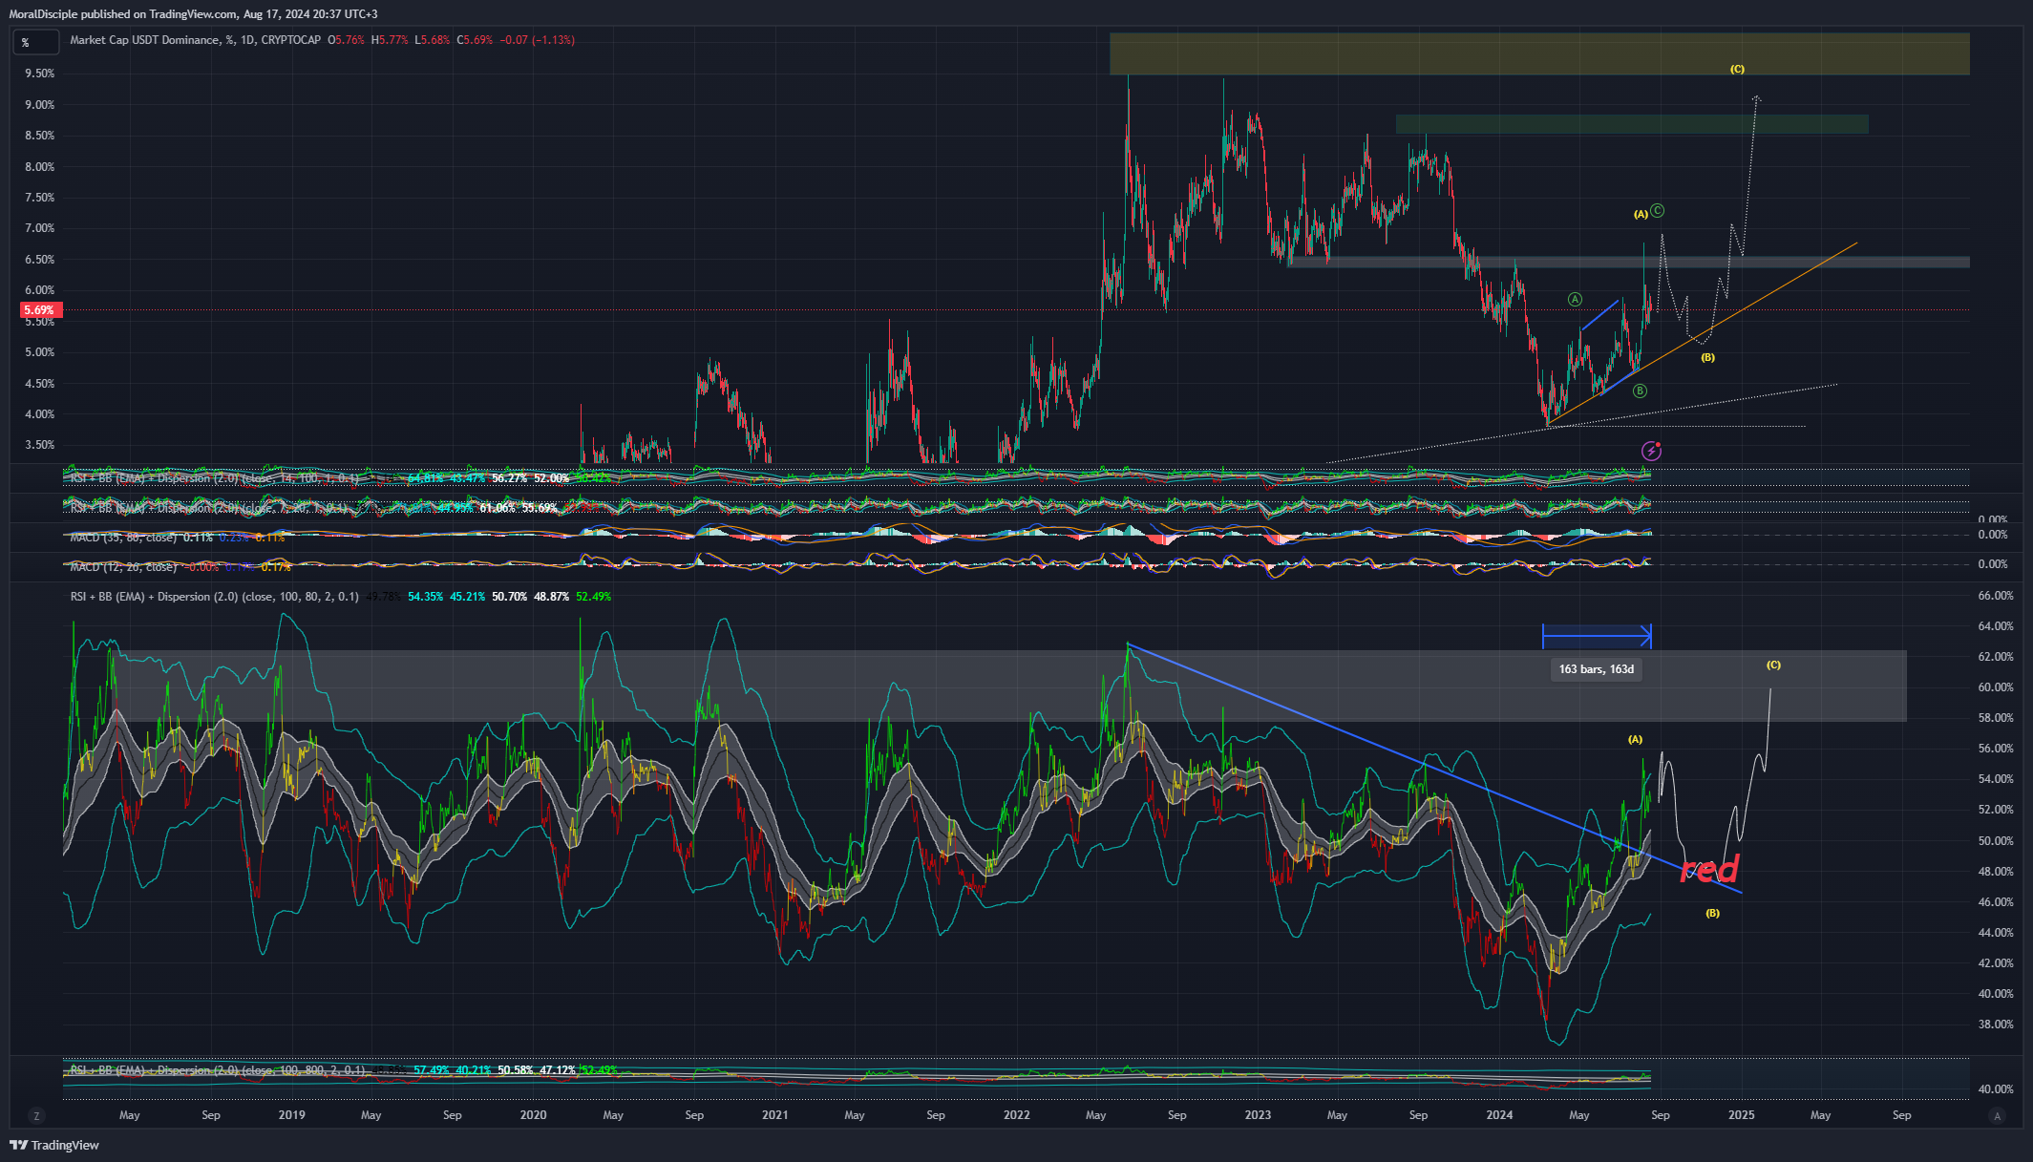Click the MACD (35, 80, close) legend
The width and height of the screenshot is (2033, 1162).
click(x=123, y=538)
